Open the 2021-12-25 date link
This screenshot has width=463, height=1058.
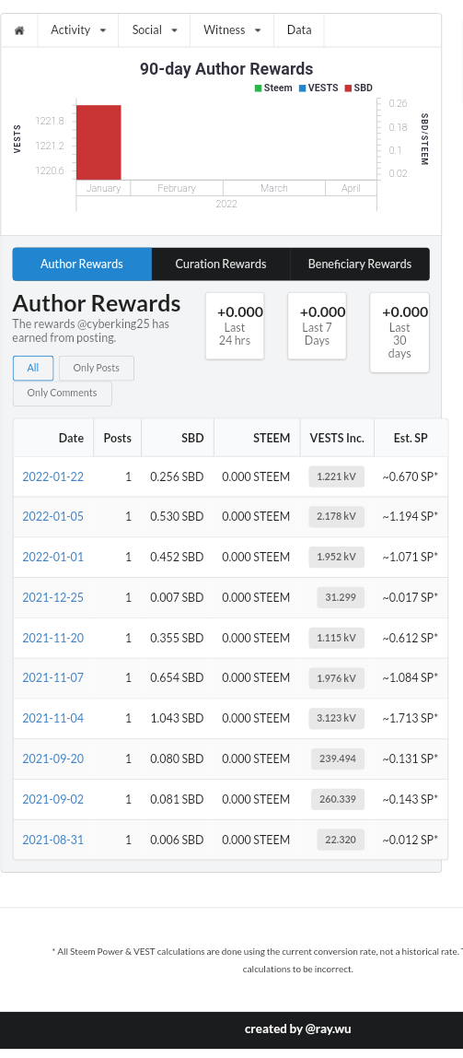point(53,597)
